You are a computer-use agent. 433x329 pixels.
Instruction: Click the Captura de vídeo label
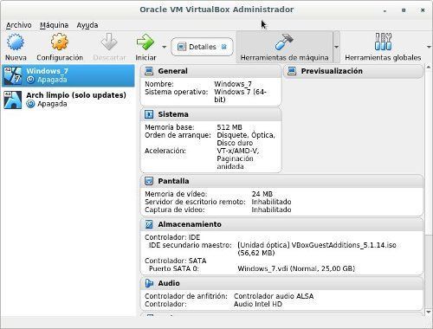[175, 210]
